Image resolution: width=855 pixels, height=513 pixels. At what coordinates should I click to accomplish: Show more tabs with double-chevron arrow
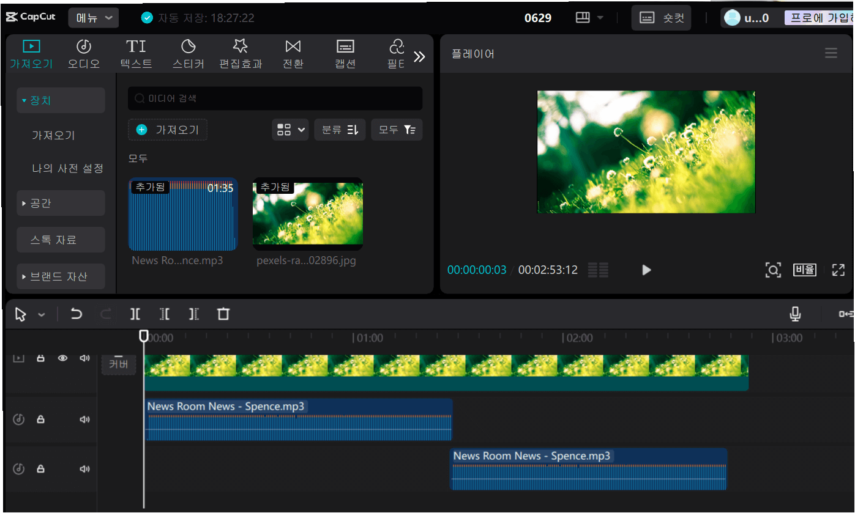click(419, 57)
